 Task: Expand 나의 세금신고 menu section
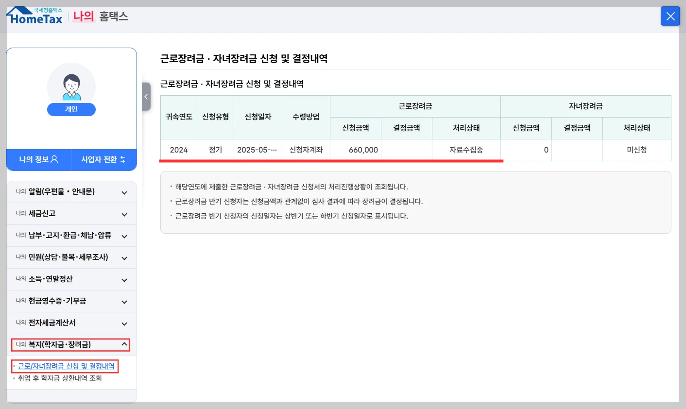click(x=71, y=214)
